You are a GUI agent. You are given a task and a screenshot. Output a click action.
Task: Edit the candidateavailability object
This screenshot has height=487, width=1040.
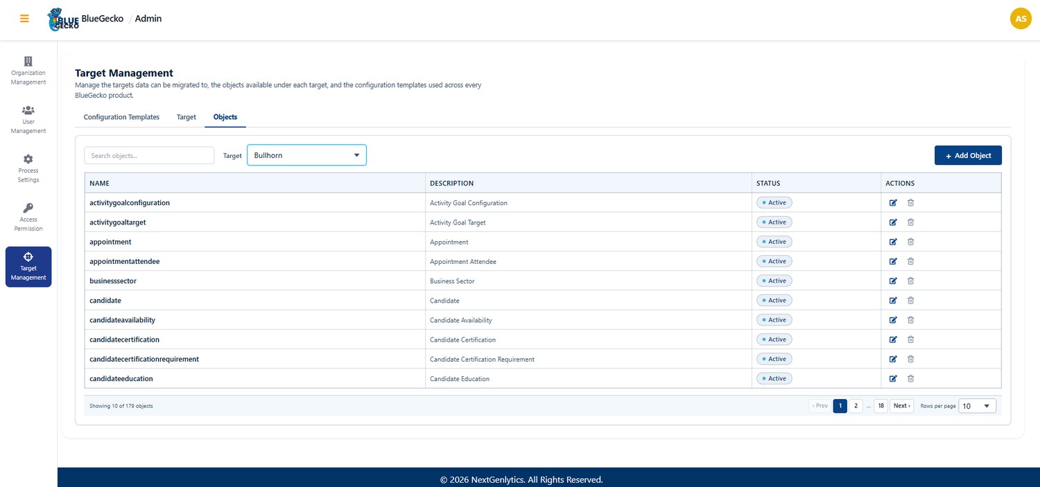click(893, 320)
